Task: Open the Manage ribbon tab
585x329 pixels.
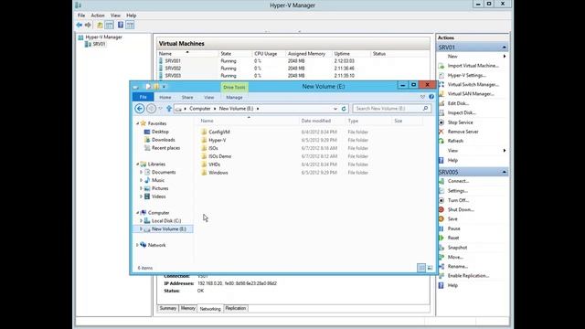Action: [234, 98]
